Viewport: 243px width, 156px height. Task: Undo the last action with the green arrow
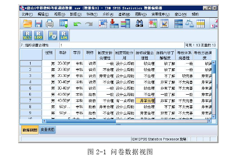77,24
